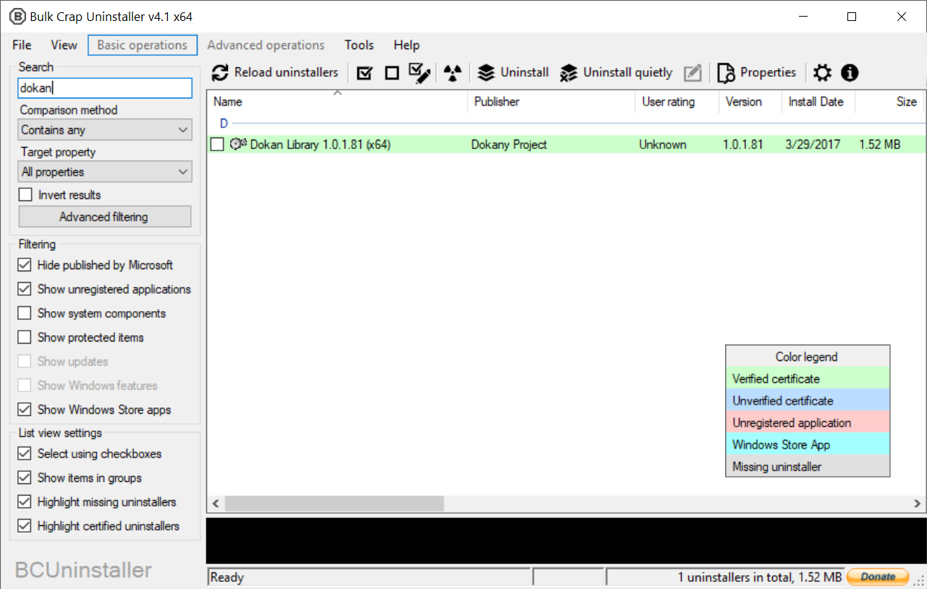927x589 pixels.
Task: Enable Show protected items
Action: point(25,337)
